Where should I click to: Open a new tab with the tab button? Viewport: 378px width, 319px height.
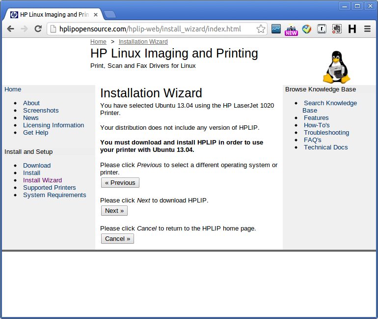(110, 14)
